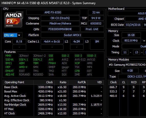Select Cache L1 value 4x64 + 8x16
146x118 pixels.
pos(52,41)
